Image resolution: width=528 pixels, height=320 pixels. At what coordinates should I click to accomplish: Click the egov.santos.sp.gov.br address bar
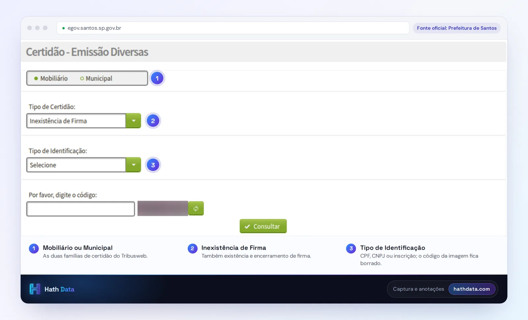pyautogui.click(x=233, y=28)
